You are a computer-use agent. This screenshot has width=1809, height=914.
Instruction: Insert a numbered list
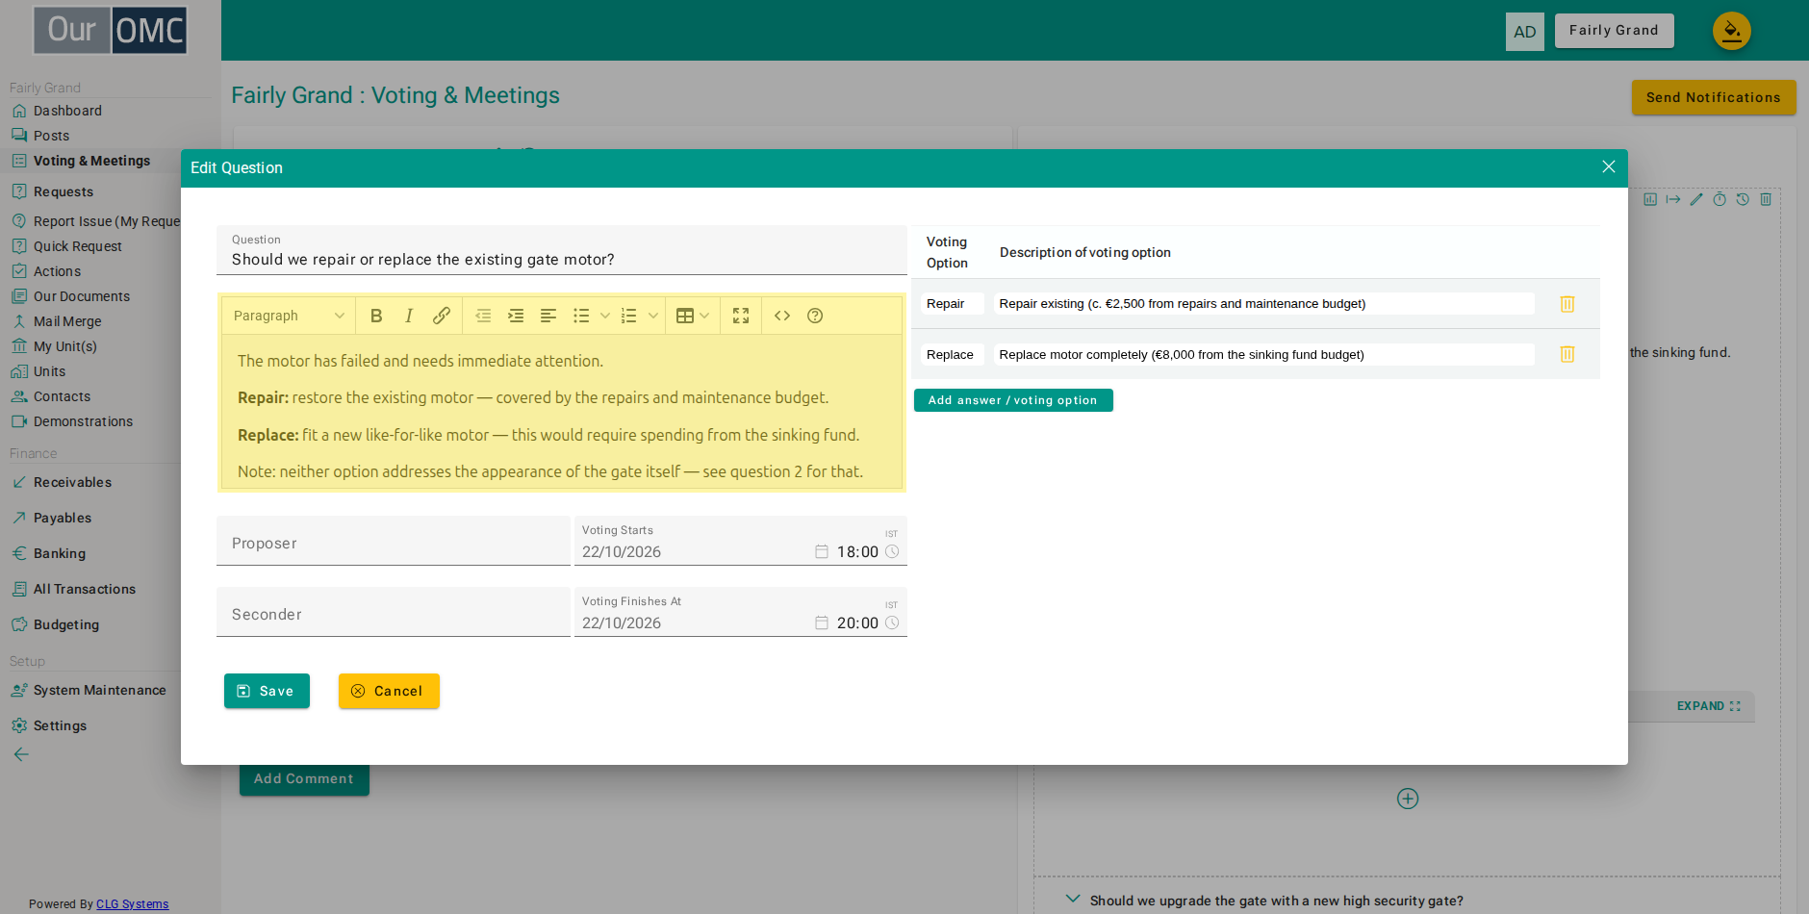[x=629, y=316]
